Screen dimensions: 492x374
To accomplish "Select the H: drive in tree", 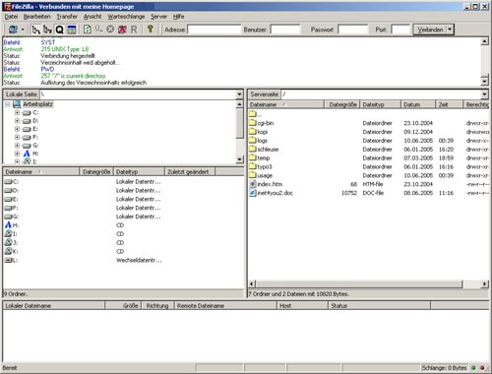I will [35, 154].
